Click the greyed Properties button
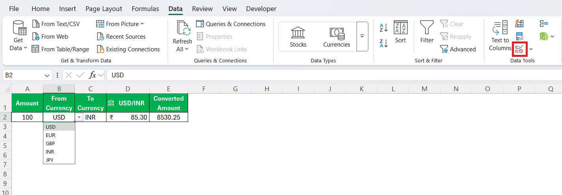 coord(214,37)
